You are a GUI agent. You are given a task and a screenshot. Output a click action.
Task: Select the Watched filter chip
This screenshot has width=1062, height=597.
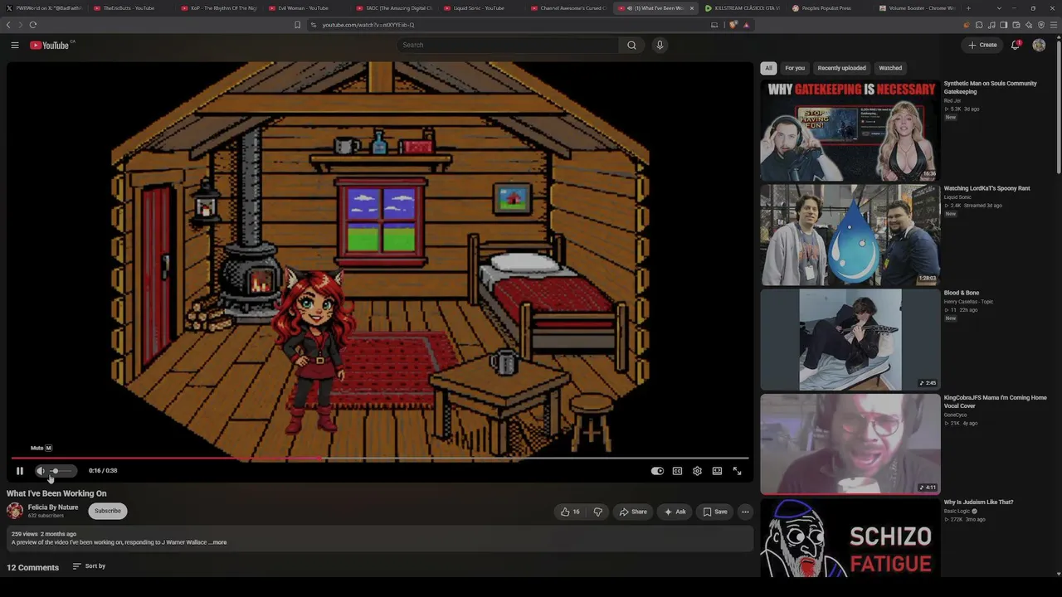890,68
